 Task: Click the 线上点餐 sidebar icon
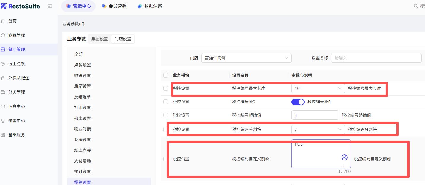coord(3,64)
